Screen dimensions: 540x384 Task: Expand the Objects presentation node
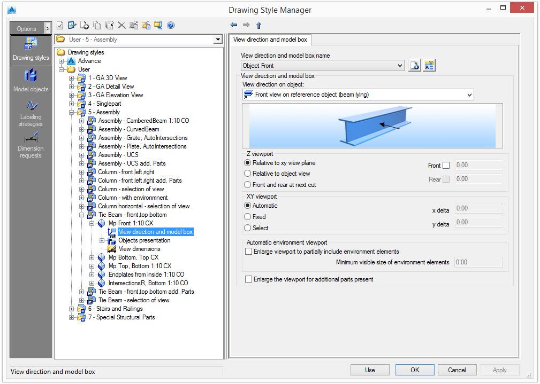[x=102, y=241]
